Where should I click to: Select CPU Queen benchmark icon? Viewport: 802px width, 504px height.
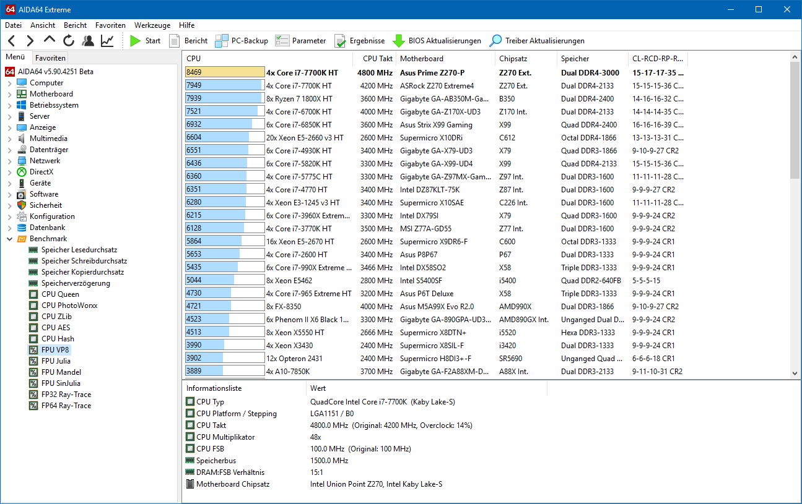click(33, 294)
